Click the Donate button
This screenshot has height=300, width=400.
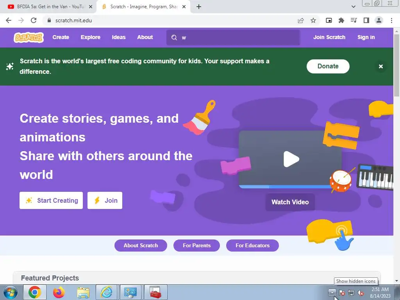(x=328, y=66)
